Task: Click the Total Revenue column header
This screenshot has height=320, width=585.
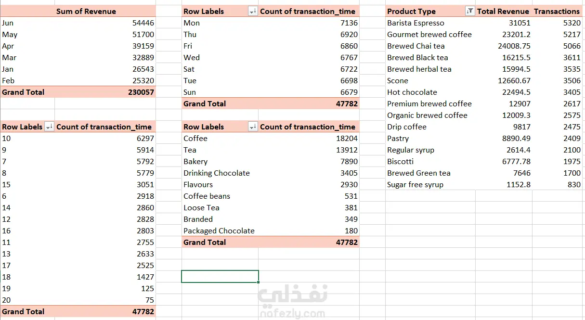Action: [x=503, y=12]
